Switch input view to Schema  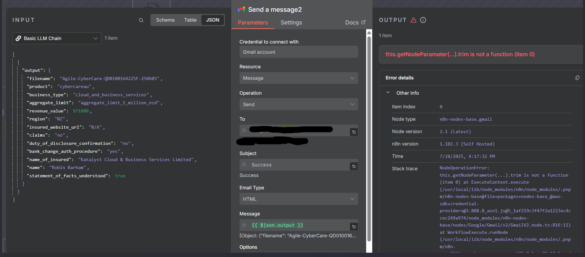coord(165,20)
